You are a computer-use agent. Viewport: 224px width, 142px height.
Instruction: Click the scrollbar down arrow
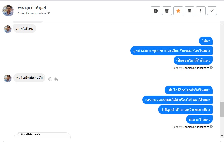coord(222,136)
